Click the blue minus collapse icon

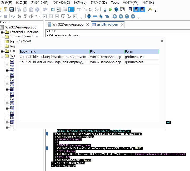(95, 16)
